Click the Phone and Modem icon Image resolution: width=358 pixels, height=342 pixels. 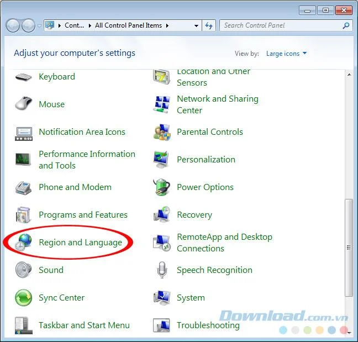(23, 187)
